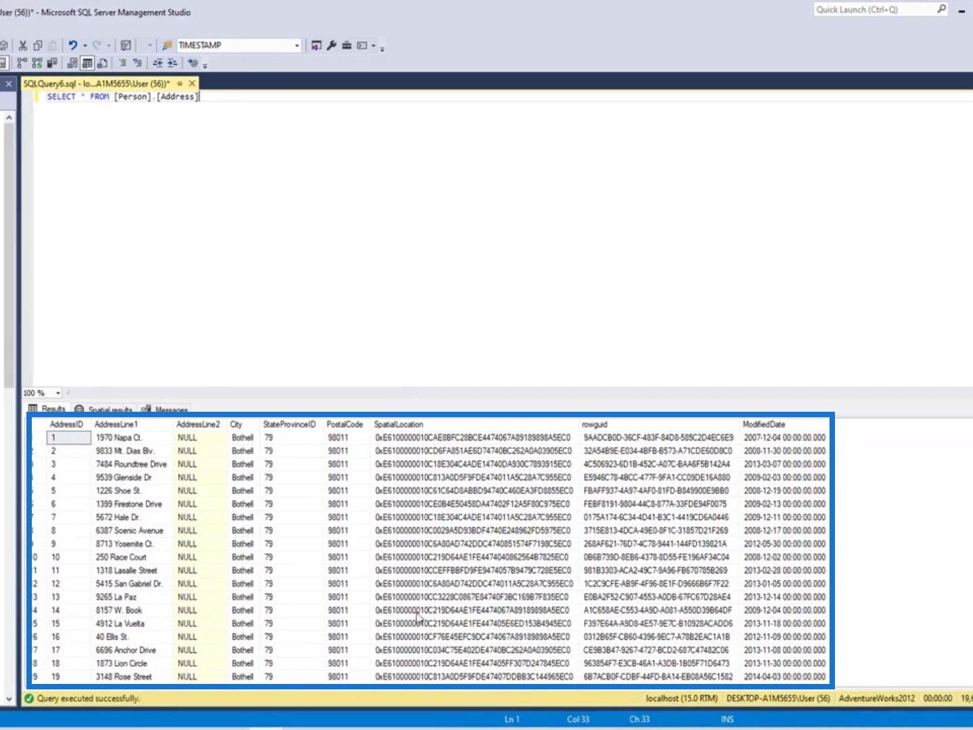This screenshot has width=973, height=730.
Task: Click the window layout icon right of toolbox
Action: tap(362, 45)
